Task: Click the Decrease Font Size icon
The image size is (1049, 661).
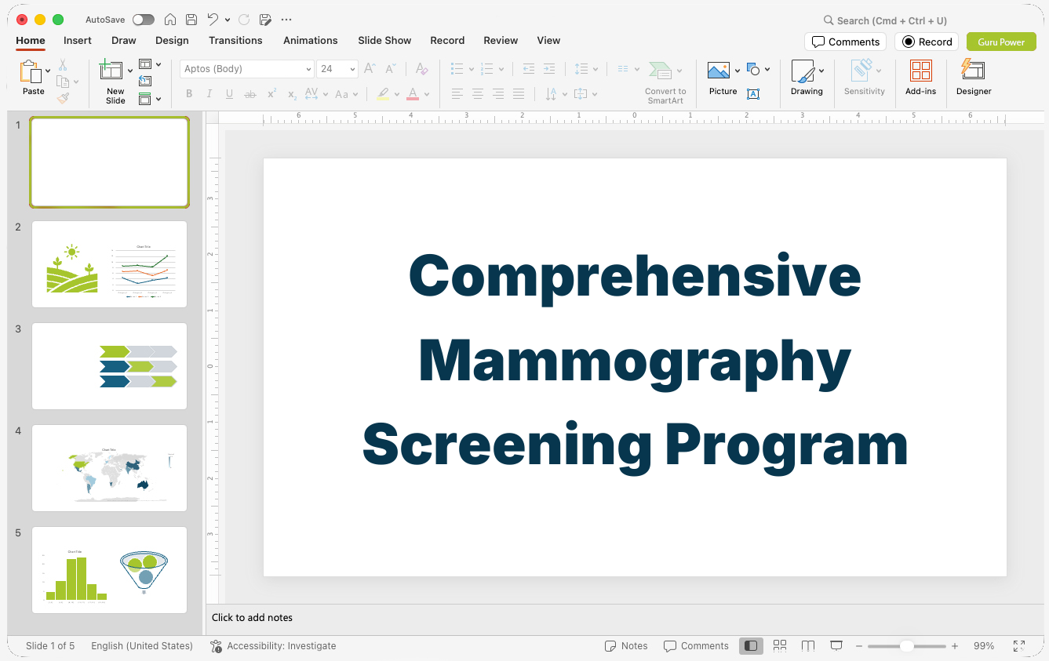Action: point(391,69)
